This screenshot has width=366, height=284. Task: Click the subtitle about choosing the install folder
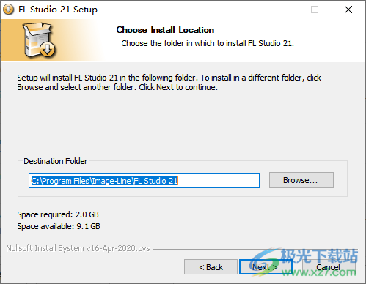pos(208,43)
